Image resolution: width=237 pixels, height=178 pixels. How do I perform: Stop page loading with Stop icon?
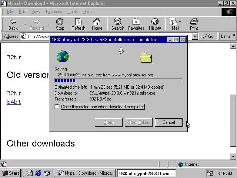pyautogui.click(x=60, y=24)
